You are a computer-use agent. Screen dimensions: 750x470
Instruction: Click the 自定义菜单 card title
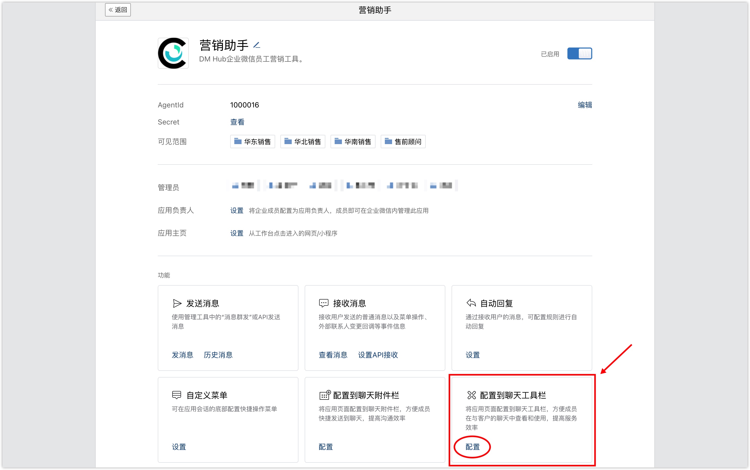tap(207, 395)
